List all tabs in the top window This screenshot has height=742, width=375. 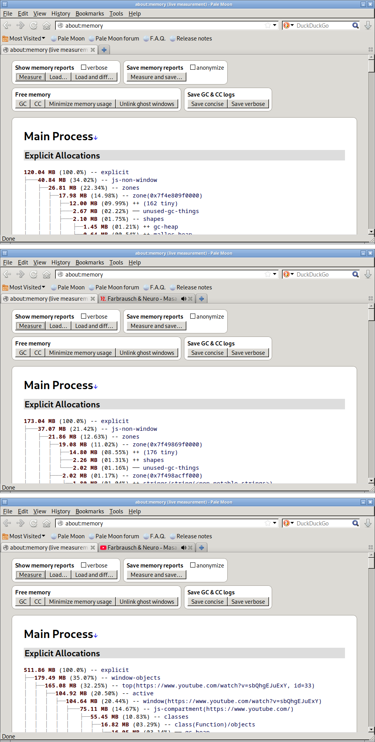(x=370, y=49)
